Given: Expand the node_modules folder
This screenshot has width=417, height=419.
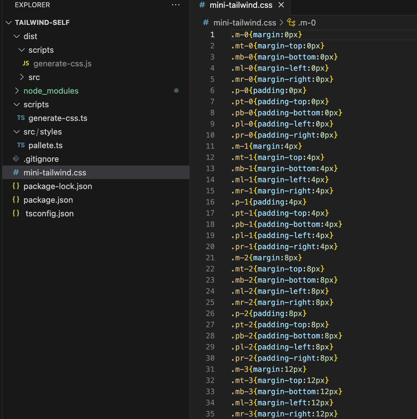Looking at the screenshot, I should tap(17, 91).
